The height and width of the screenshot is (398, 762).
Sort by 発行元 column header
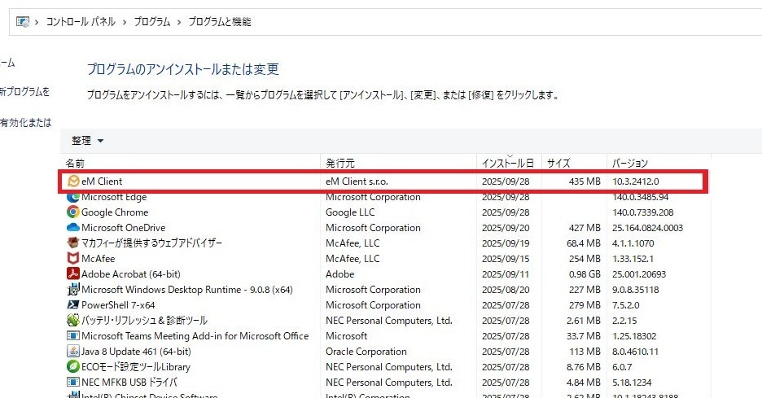coord(340,164)
